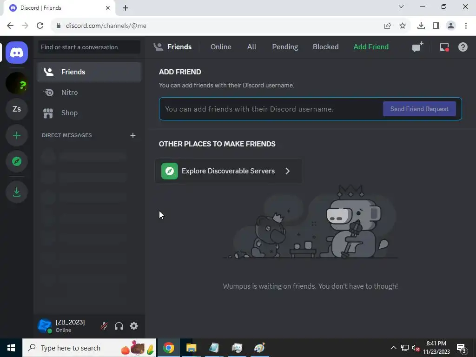Open Explore Discoverable Servers compass in sidebar
Image resolution: width=476 pixels, height=357 pixels.
coord(17,161)
